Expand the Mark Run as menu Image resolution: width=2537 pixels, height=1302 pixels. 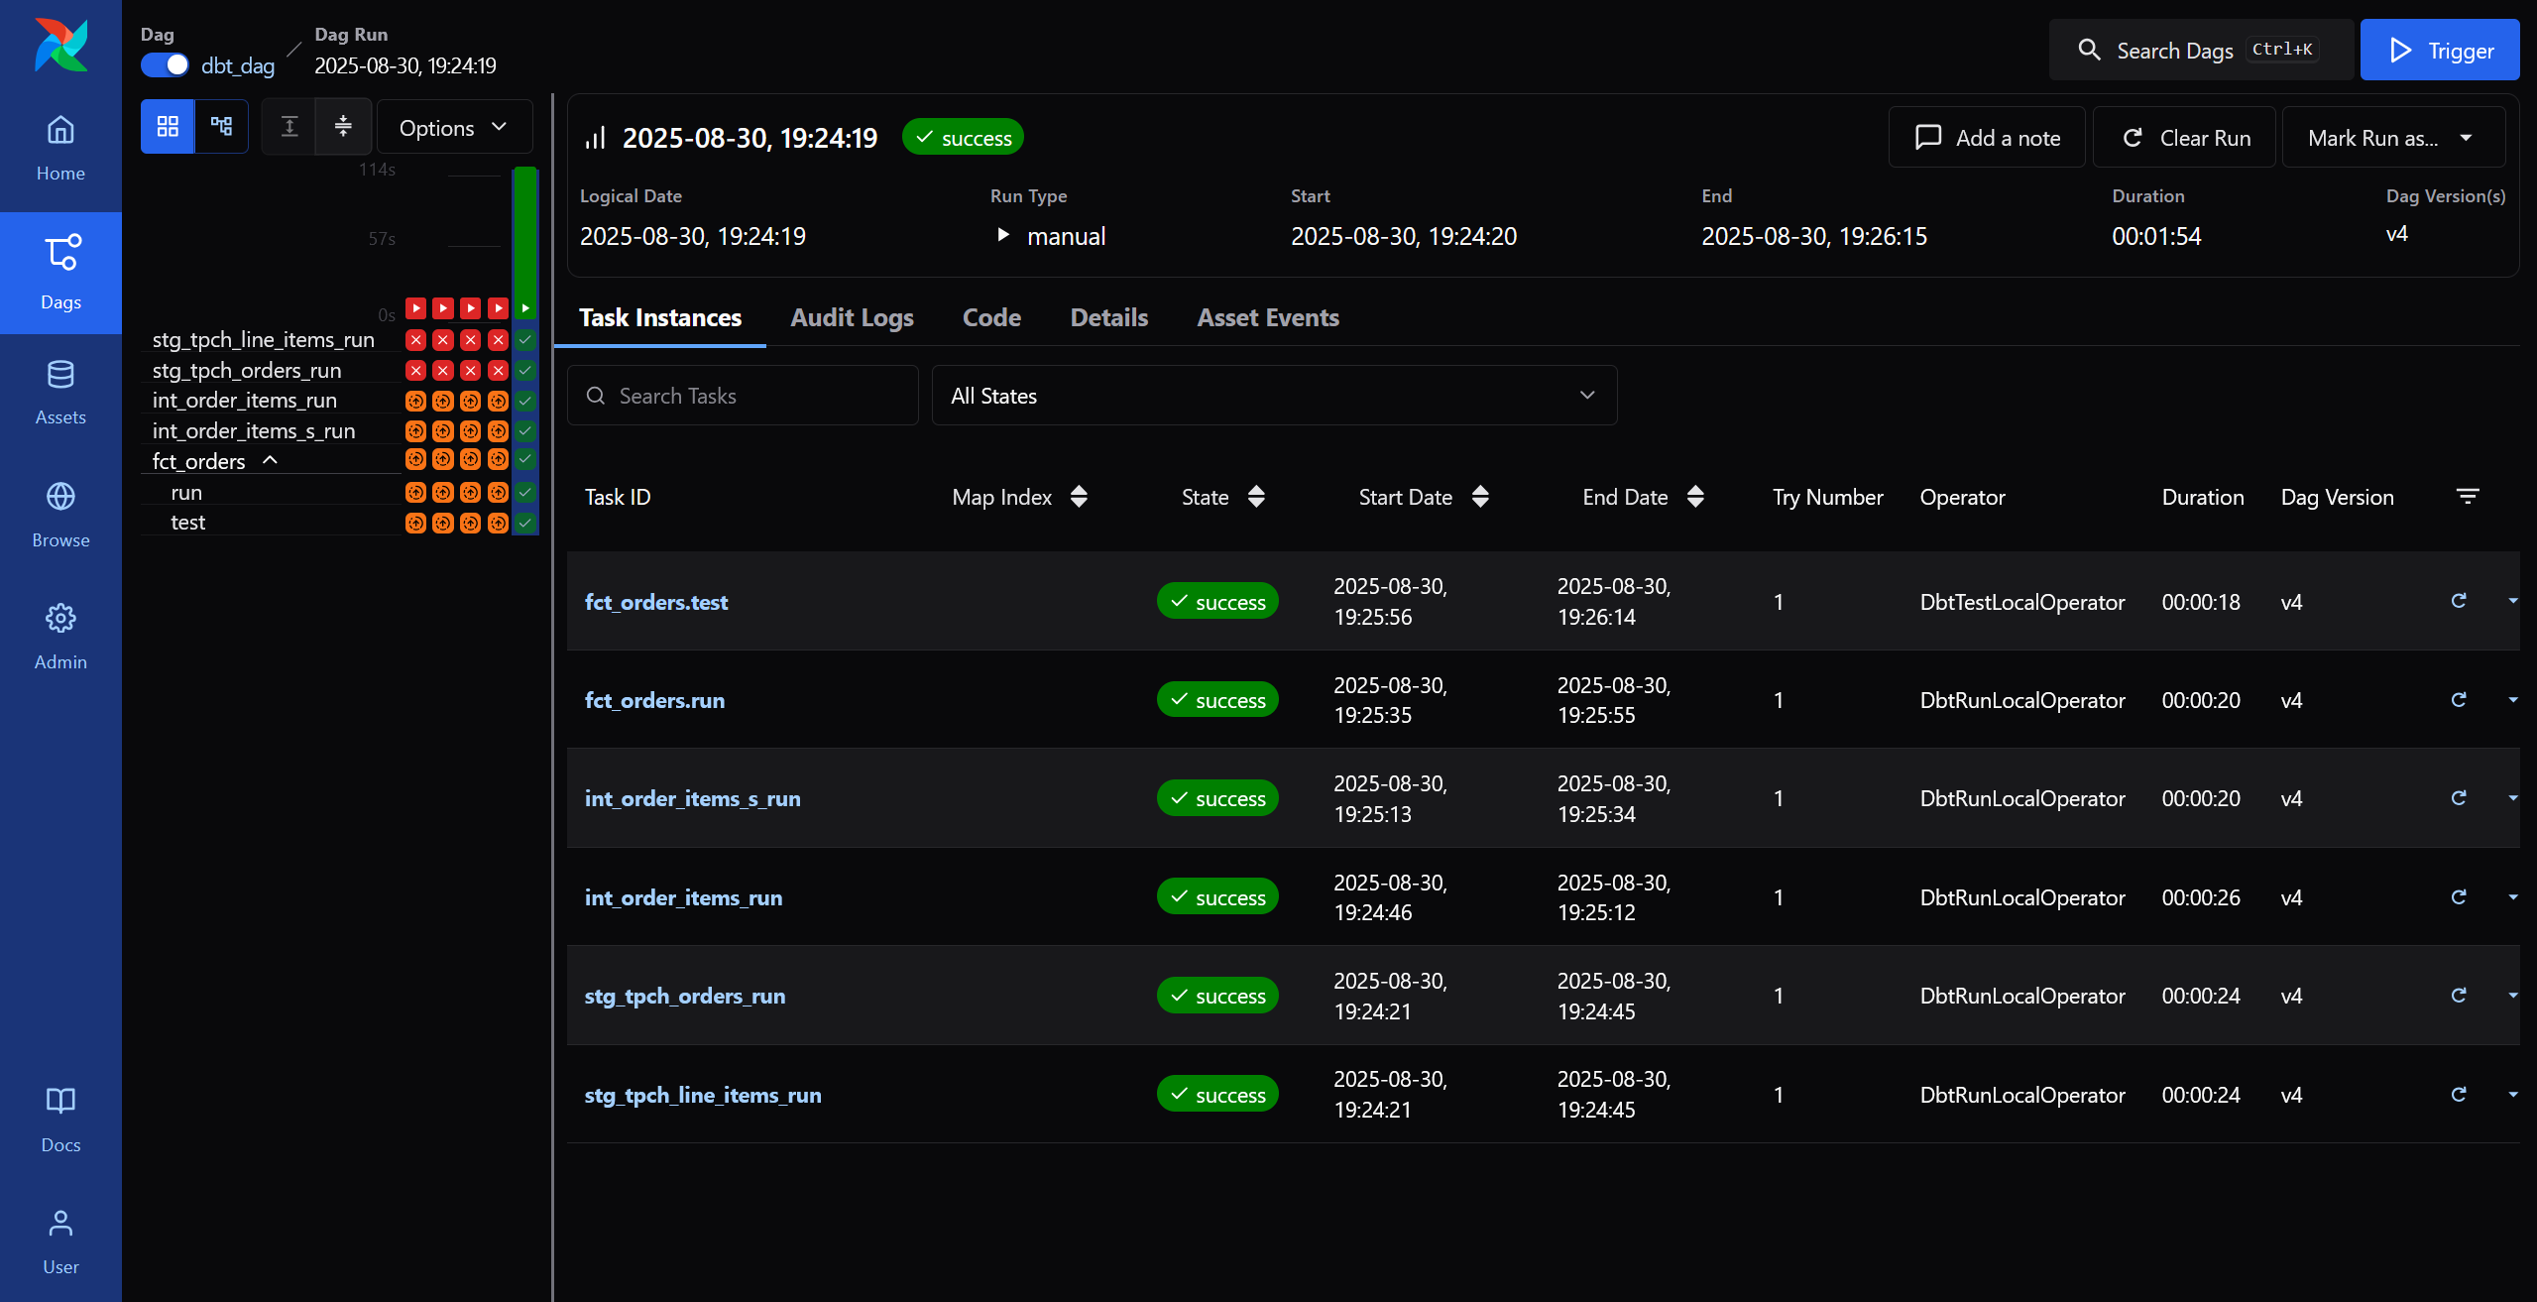2392,138
